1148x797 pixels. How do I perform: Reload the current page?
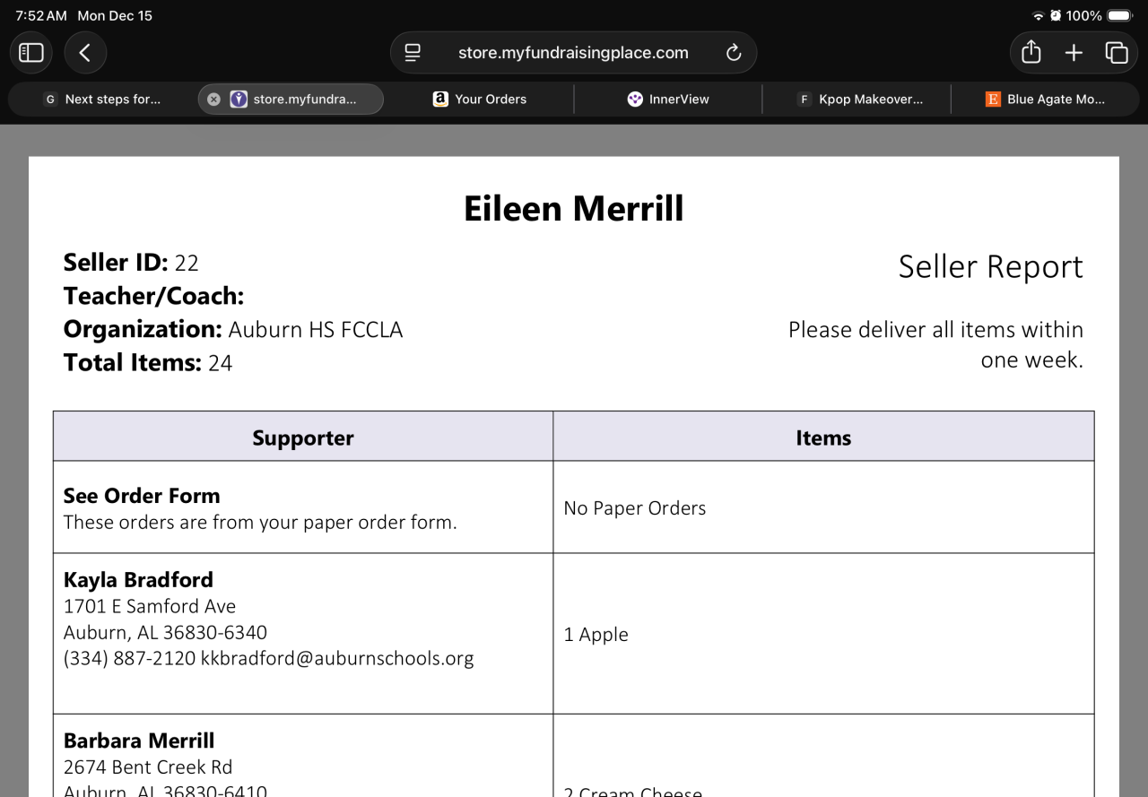[734, 53]
